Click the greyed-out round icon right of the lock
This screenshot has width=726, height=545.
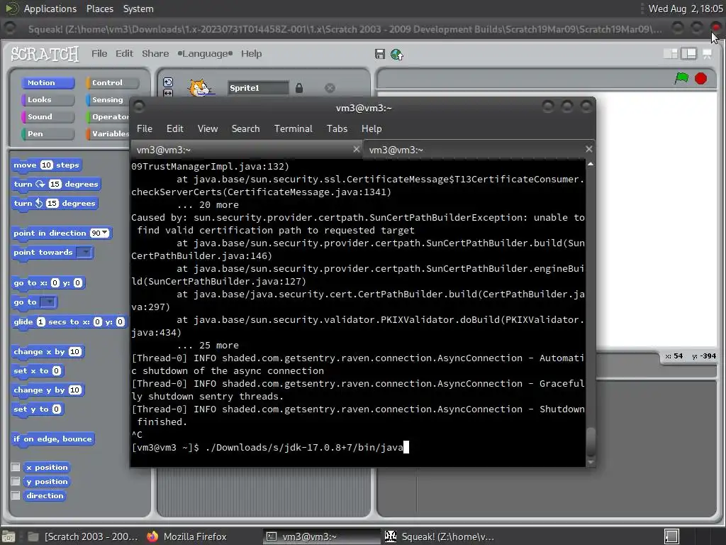330,88
